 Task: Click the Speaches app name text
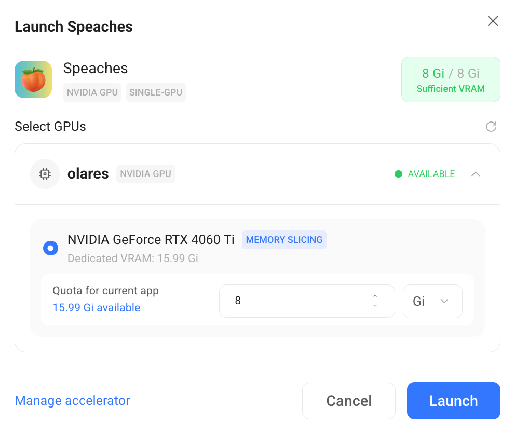[95, 69]
